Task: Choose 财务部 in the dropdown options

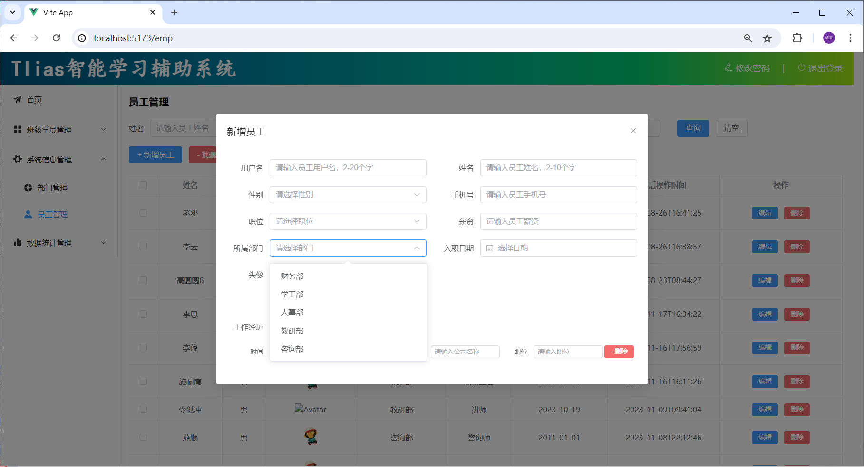Action: click(x=292, y=276)
